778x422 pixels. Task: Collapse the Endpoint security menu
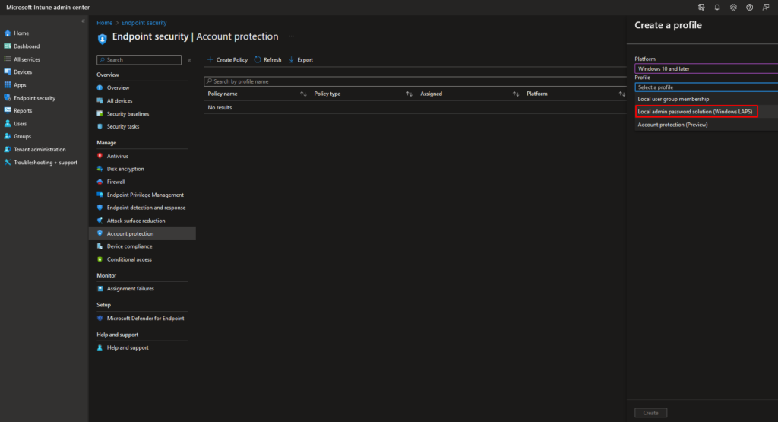pyautogui.click(x=189, y=60)
